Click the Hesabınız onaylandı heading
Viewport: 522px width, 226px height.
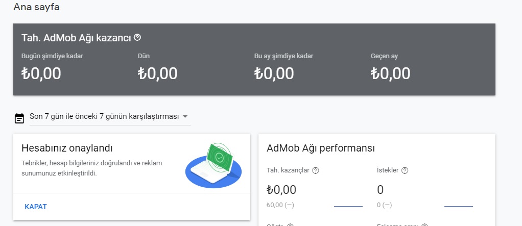67,148
